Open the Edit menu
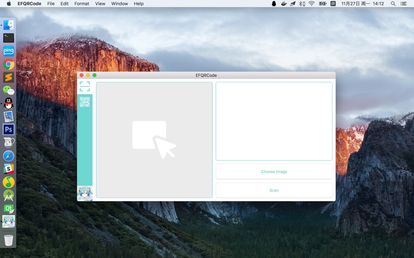Image resolution: width=414 pixels, height=258 pixels. (x=64, y=3)
